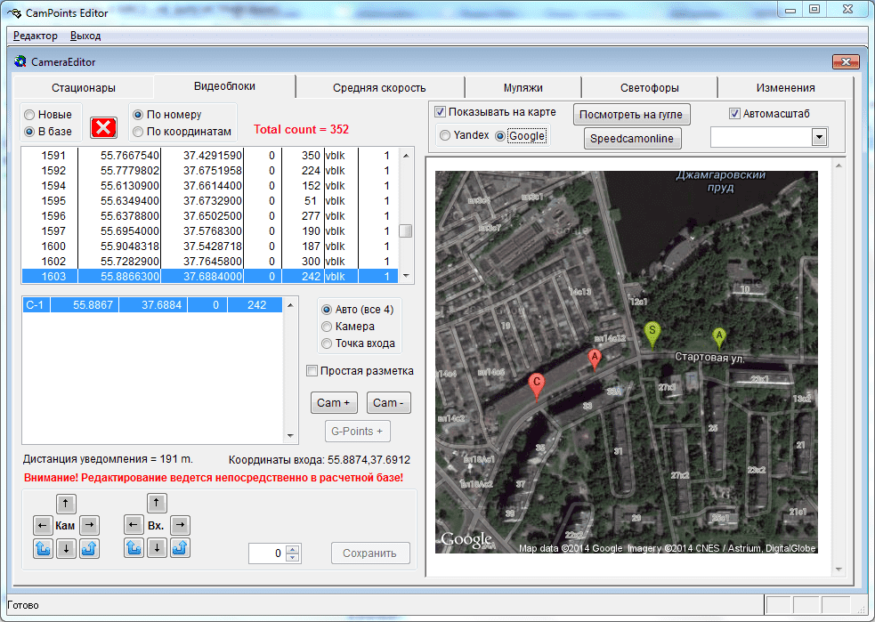Move camera right with Кам right arrow
875x622 pixels.
click(x=89, y=525)
